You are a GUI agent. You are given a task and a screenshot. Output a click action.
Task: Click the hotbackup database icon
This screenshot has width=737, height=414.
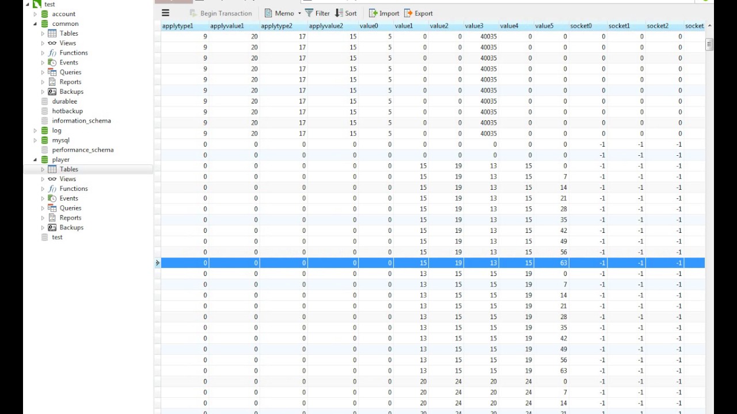[x=45, y=111]
